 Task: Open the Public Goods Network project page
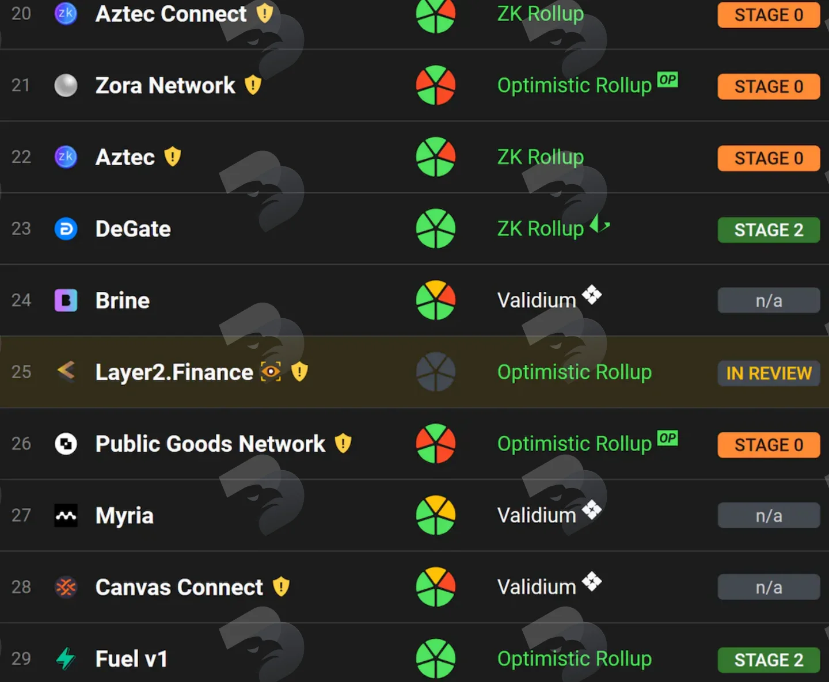(210, 444)
